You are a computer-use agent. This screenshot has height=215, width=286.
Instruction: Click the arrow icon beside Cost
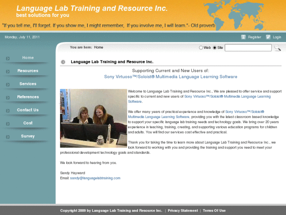click(7, 124)
